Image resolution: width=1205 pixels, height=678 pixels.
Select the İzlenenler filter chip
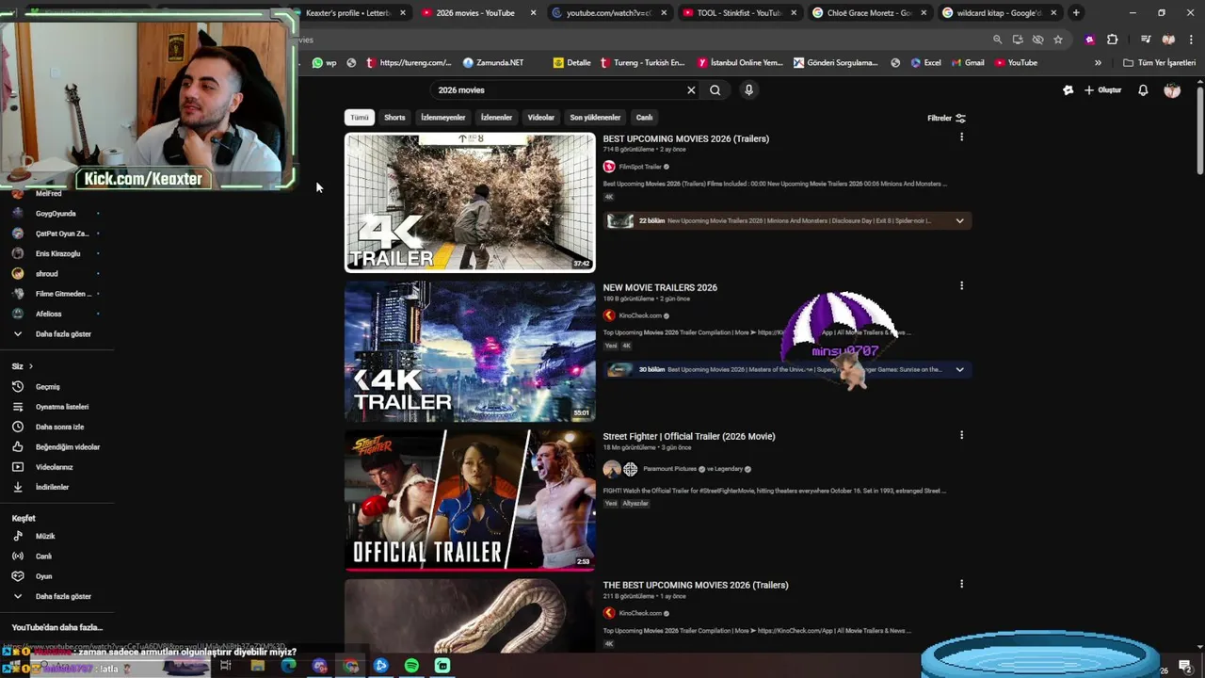(x=496, y=118)
